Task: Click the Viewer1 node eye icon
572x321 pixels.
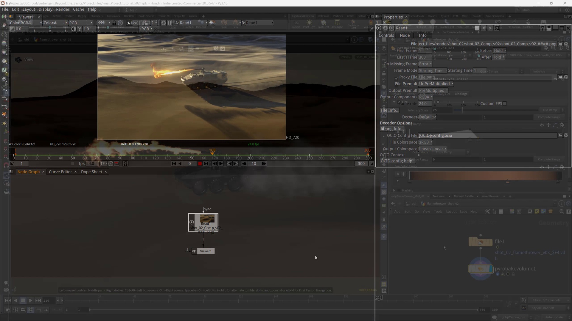Action: (194, 251)
